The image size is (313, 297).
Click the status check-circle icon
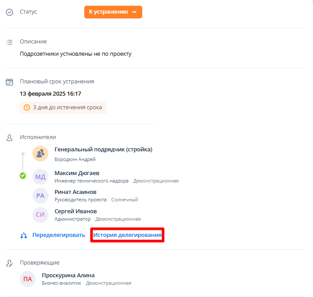(9, 12)
